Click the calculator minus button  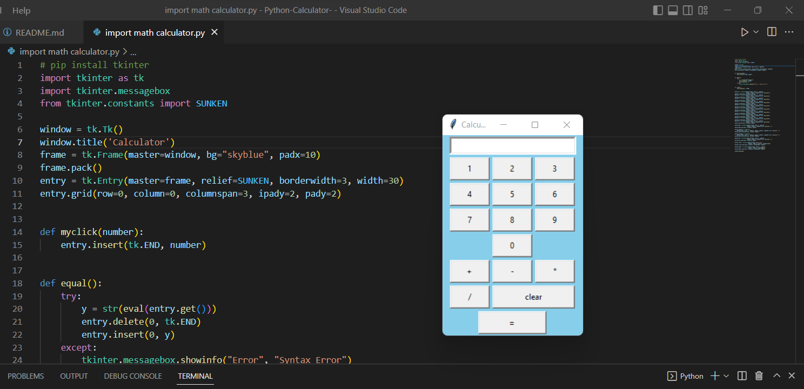[512, 271]
